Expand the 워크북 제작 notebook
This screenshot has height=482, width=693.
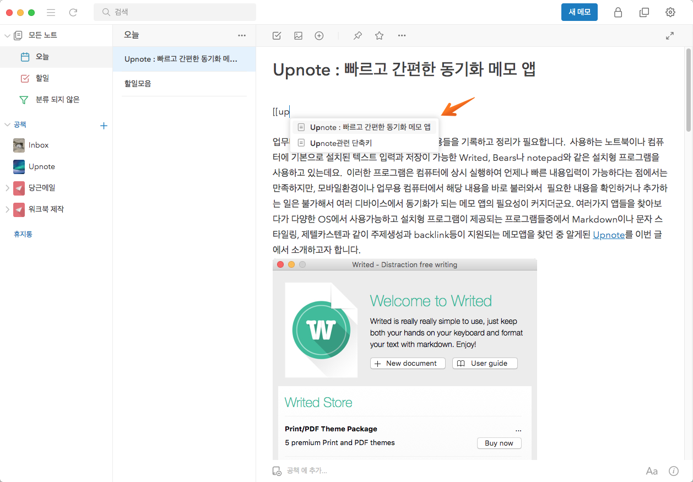[7, 209]
